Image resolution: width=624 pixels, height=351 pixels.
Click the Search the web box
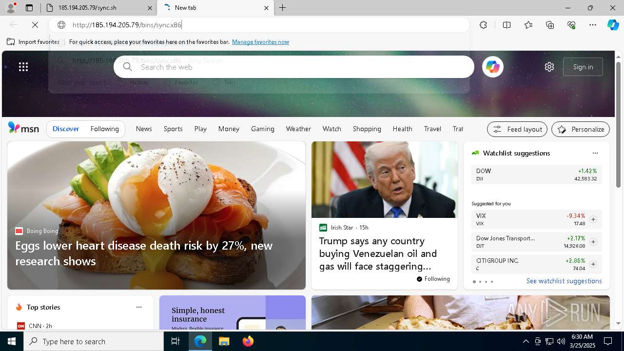[x=294, y=67]
